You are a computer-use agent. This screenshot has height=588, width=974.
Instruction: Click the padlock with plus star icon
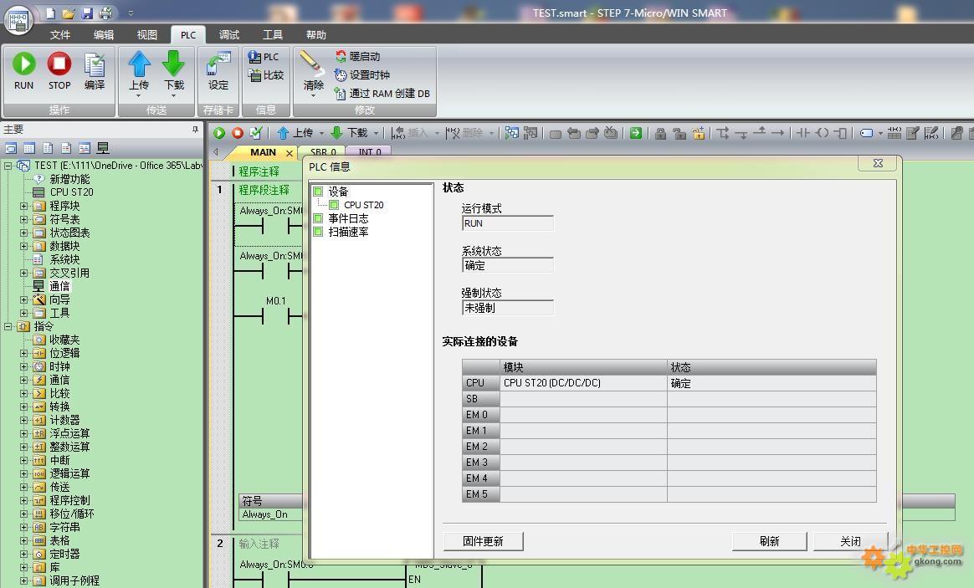click(x=699, y=133)
